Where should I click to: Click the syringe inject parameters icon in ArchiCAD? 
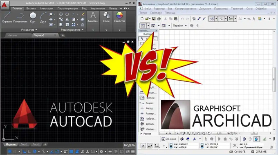pyautogui.click(x=204, y=19)
